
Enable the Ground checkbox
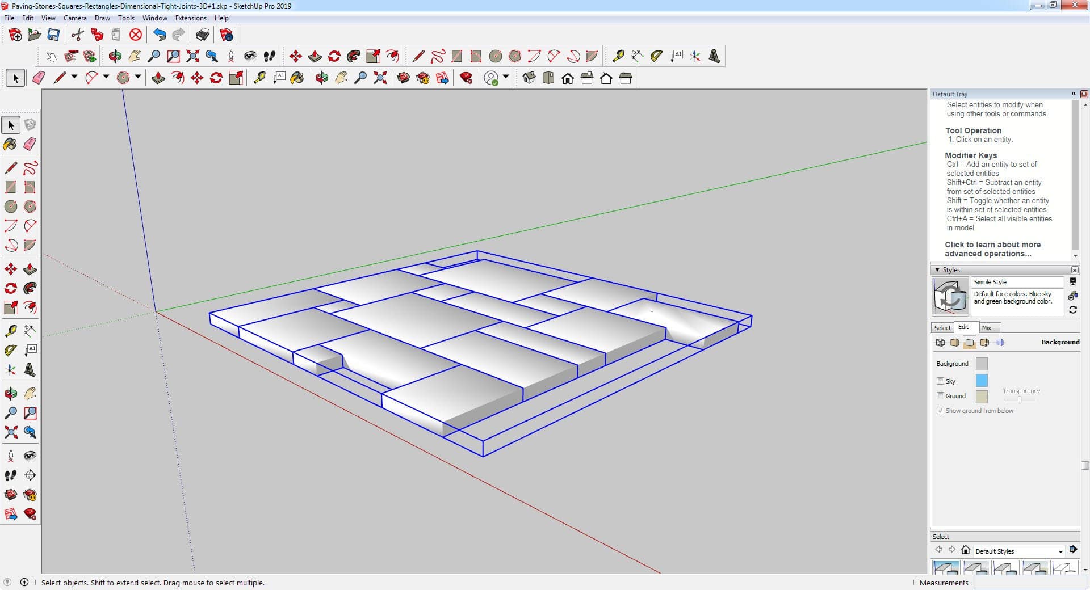coord(941,396)
